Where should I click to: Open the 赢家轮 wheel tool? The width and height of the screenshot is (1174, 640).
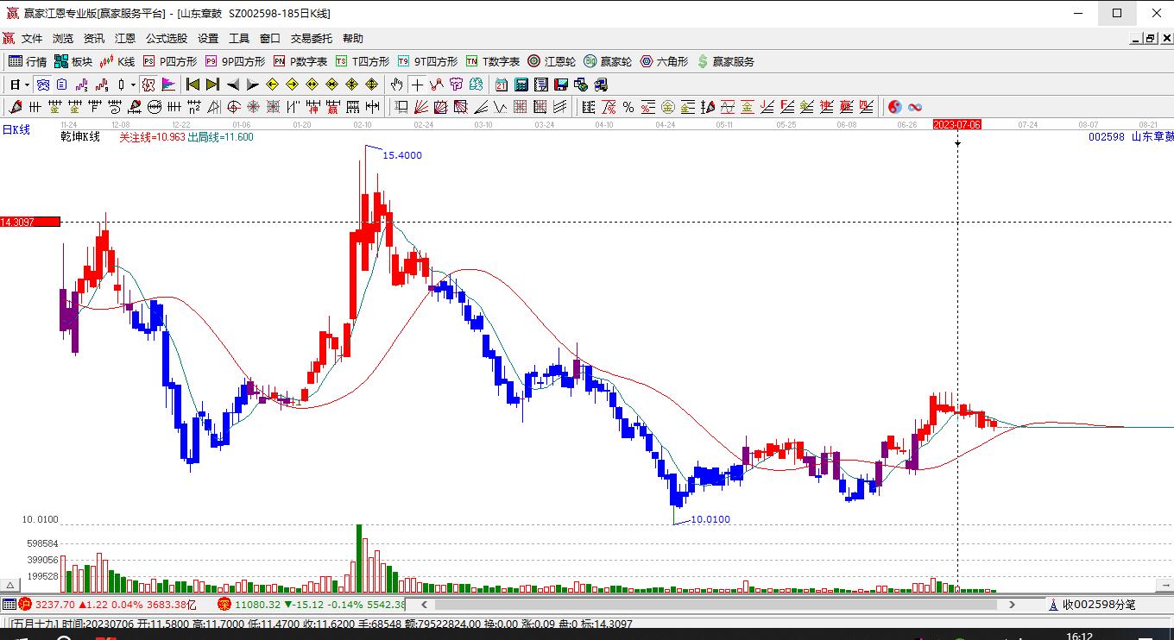608,62
